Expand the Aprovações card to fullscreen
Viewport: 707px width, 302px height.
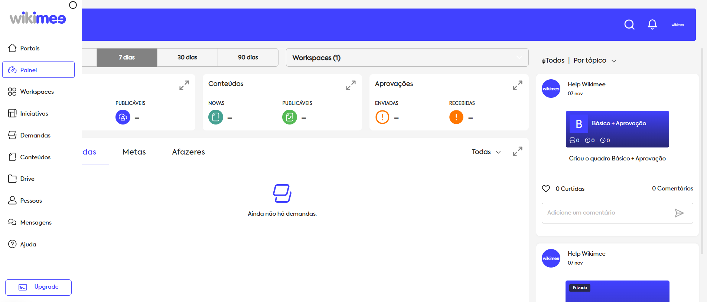click(517, 85)
